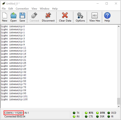Click the line "Light intensity:40"
The height and width of the screenshot is (120, 121).
[14, 75]
